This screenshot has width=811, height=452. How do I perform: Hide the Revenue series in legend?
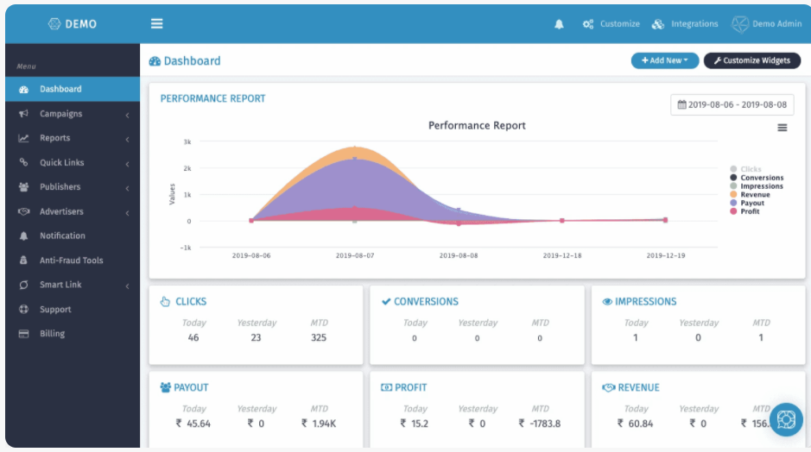click(x=754, y=195)
